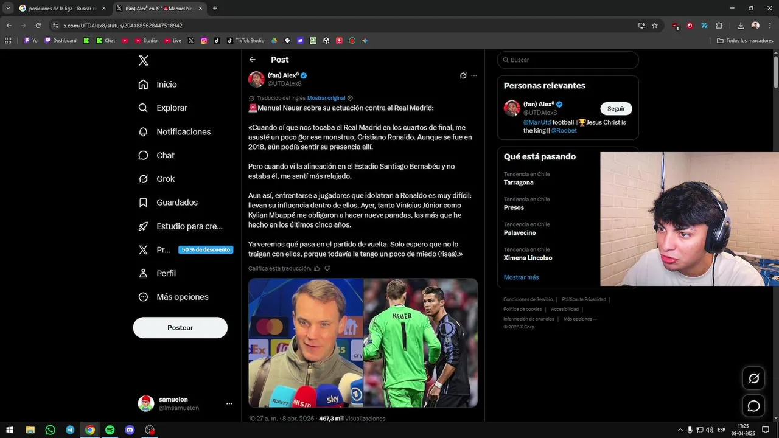The image size is (779, 438).
Task: Open the floating Grok button
Action: pos(753,378)
